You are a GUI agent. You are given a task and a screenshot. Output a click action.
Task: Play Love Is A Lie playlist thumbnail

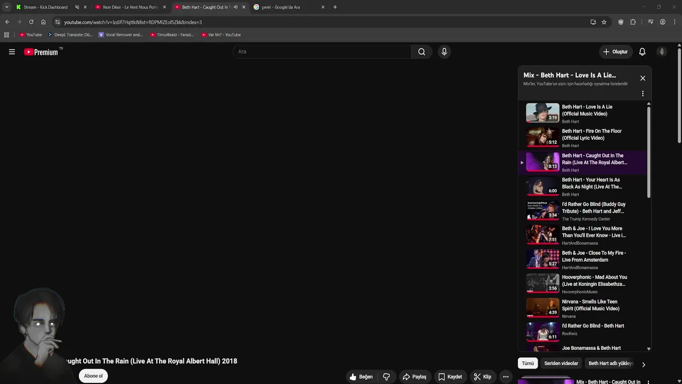[542, 113]
